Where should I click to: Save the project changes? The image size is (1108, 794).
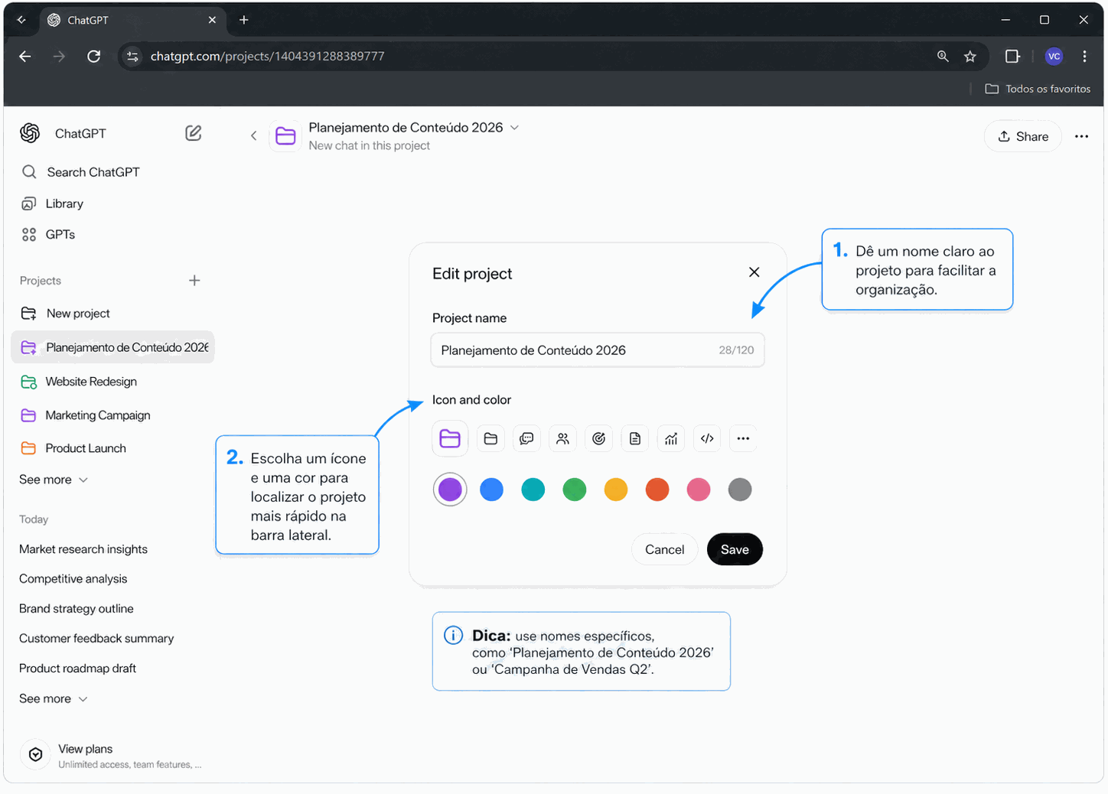pyautogui.click(x=734, y=549)
